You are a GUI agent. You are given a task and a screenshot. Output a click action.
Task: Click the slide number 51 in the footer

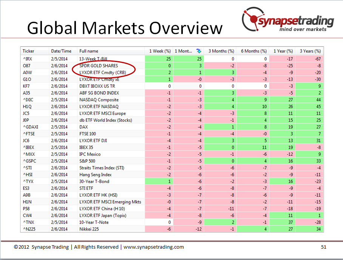[x=323, y=247]
